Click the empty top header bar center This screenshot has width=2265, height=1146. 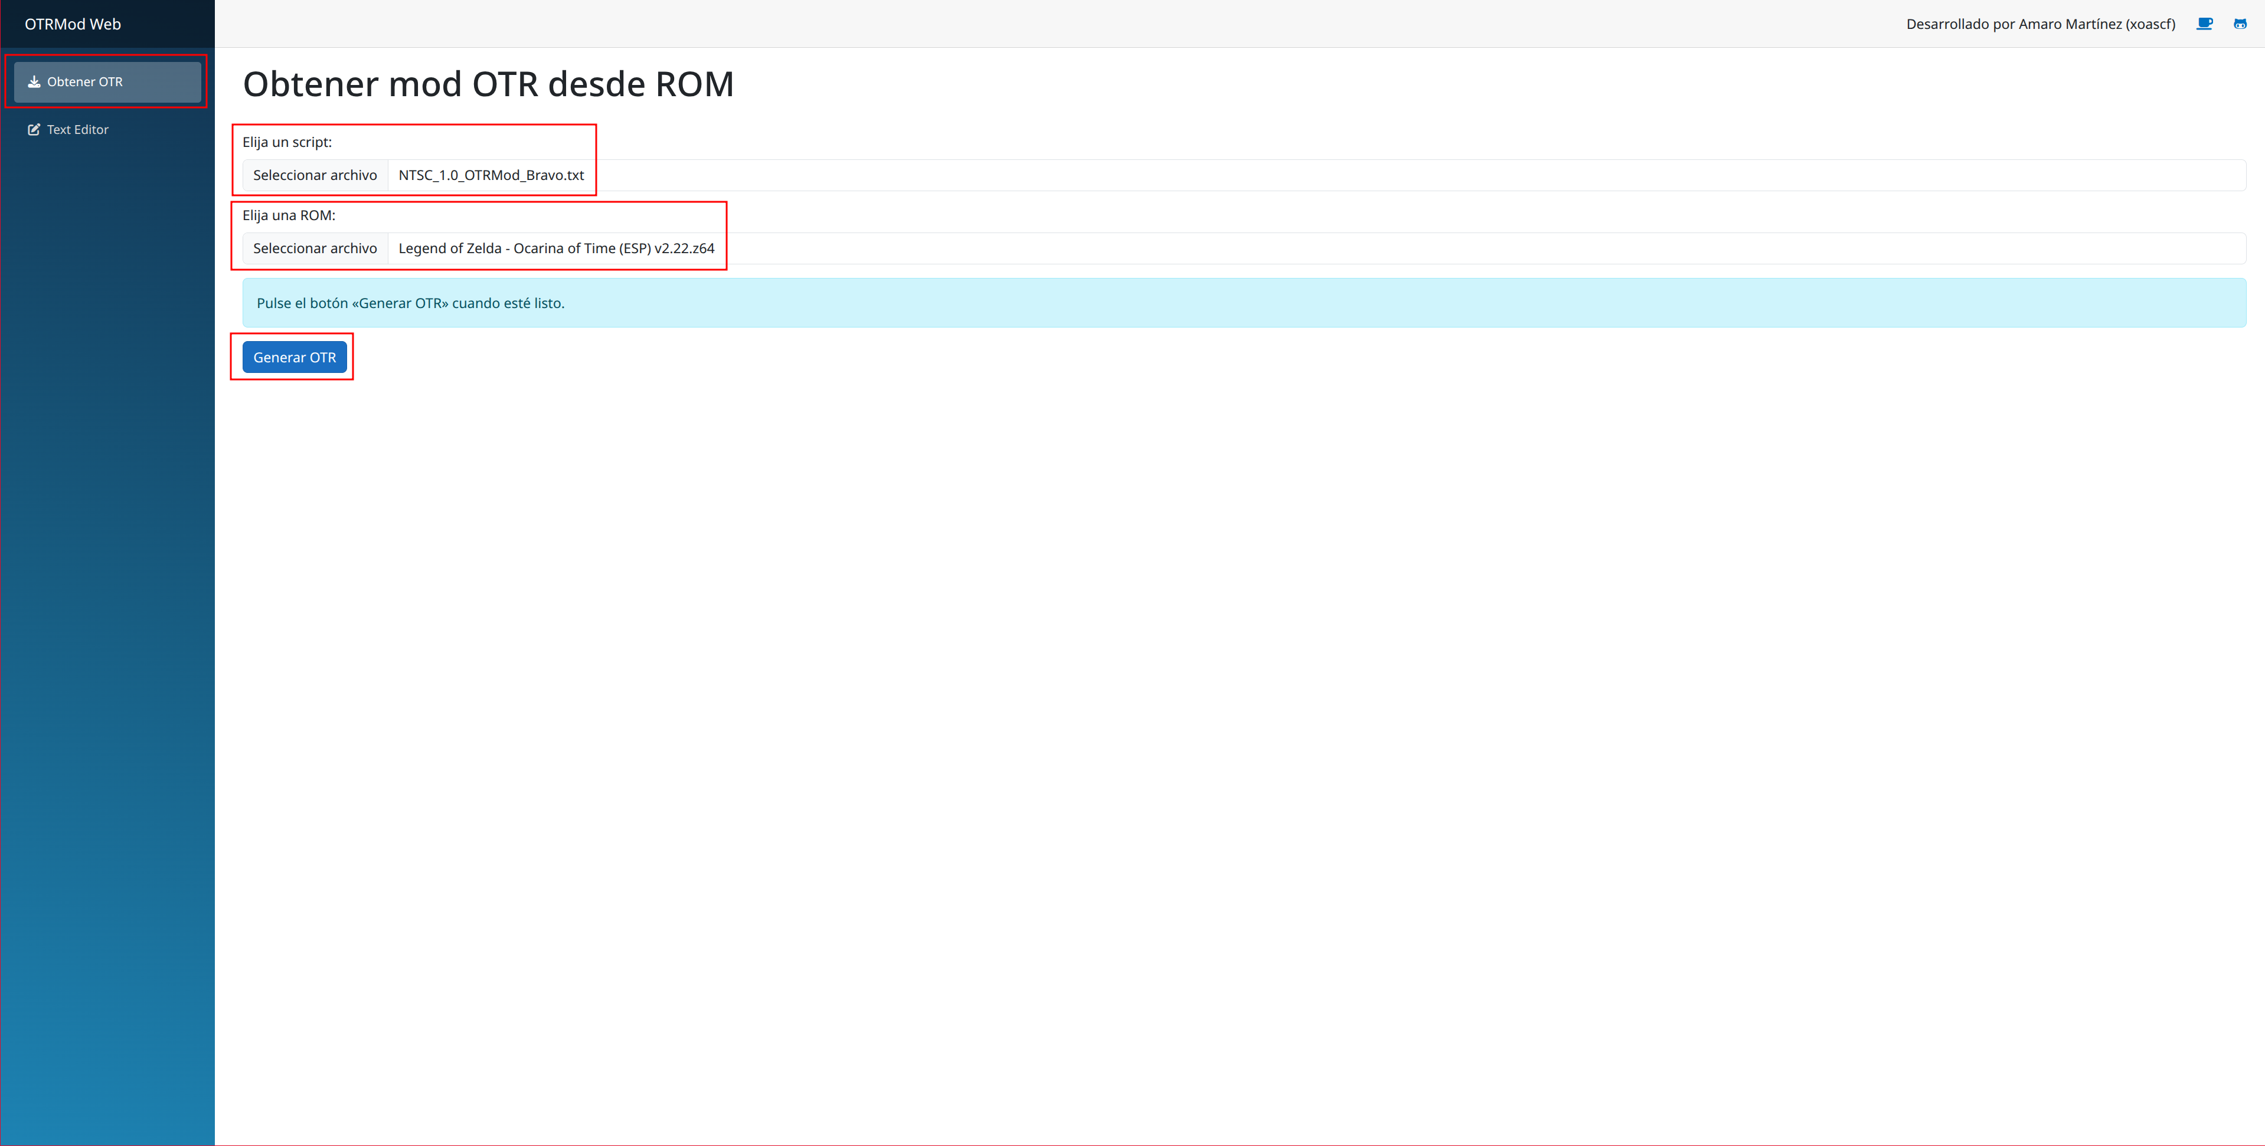pos(1055,24)
